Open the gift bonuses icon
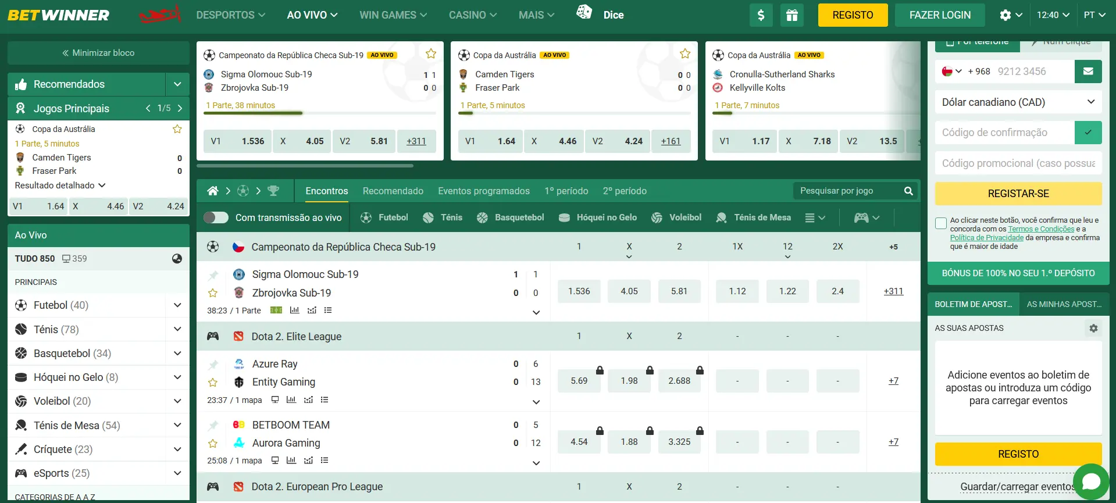The width and height of the screenshot is (1116, 503). tap(791, 15)
